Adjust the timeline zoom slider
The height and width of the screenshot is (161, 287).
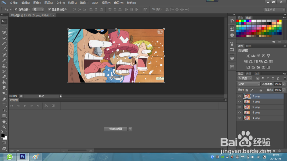point(77,150)
